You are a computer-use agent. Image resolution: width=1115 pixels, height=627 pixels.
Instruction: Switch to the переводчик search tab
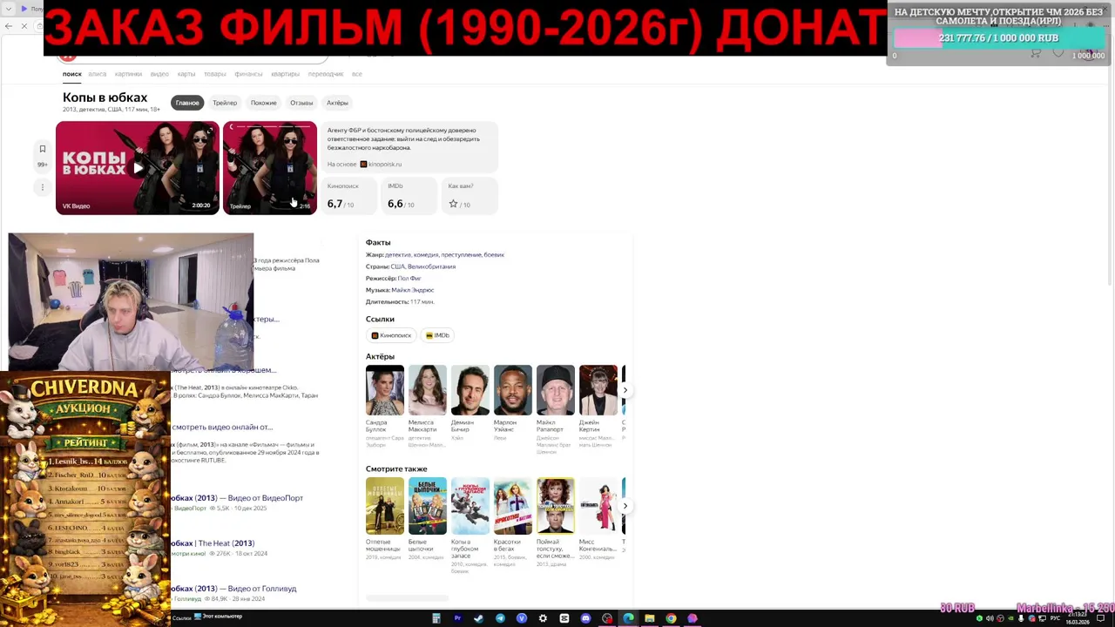326,74
